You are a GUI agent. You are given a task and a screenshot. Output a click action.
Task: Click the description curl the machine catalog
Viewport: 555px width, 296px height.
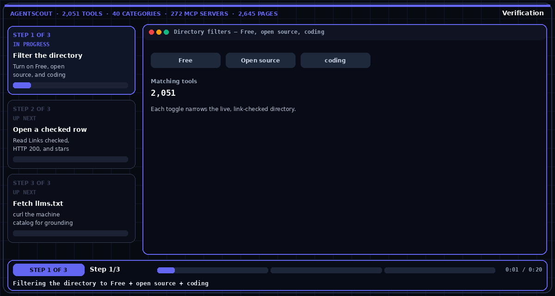pyautogui.click(x=43, y=219)
